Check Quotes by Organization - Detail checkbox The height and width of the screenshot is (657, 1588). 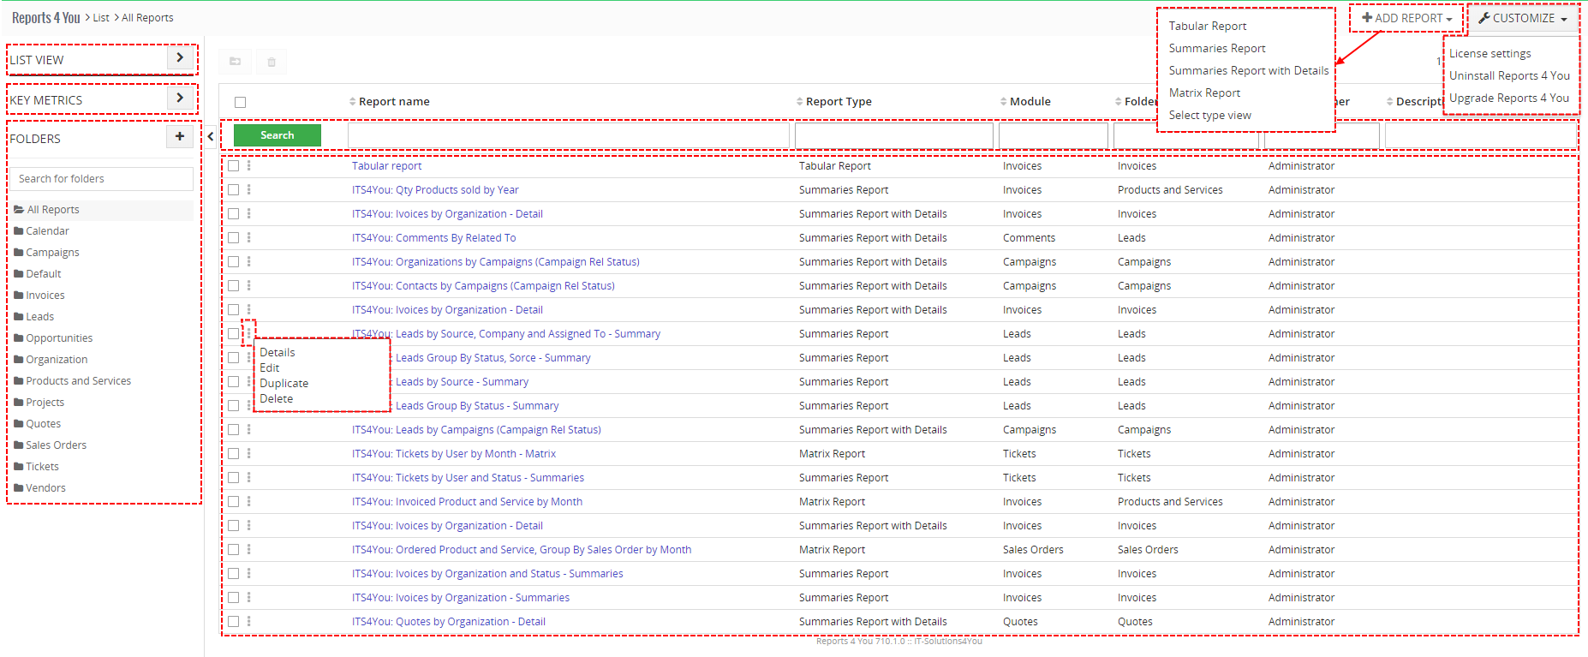(233, 622)
